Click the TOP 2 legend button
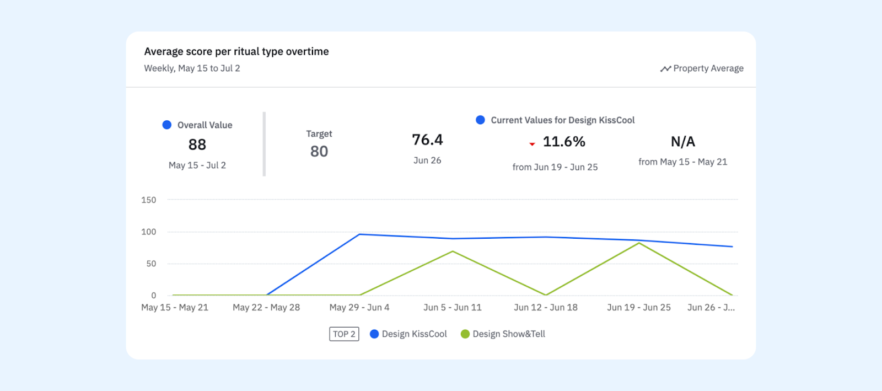Image resolution: width=882 pixels, height=391 pixels. [x=344, y=334]
